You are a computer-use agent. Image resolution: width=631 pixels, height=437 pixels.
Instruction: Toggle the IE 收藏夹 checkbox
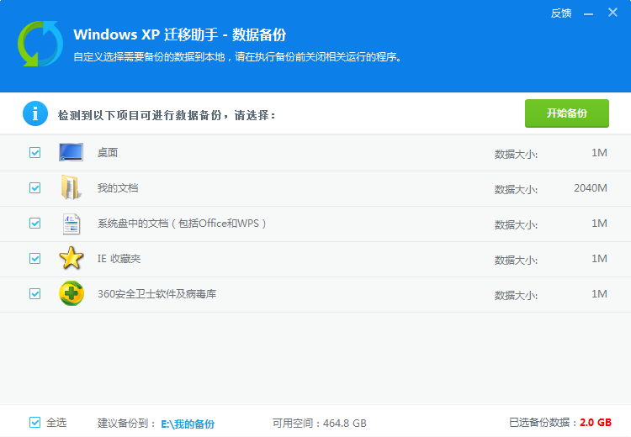coord(35,259)
